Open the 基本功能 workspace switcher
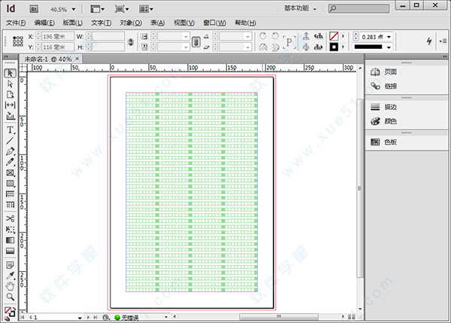Viewport: 451px width, 323px height. 300,8
